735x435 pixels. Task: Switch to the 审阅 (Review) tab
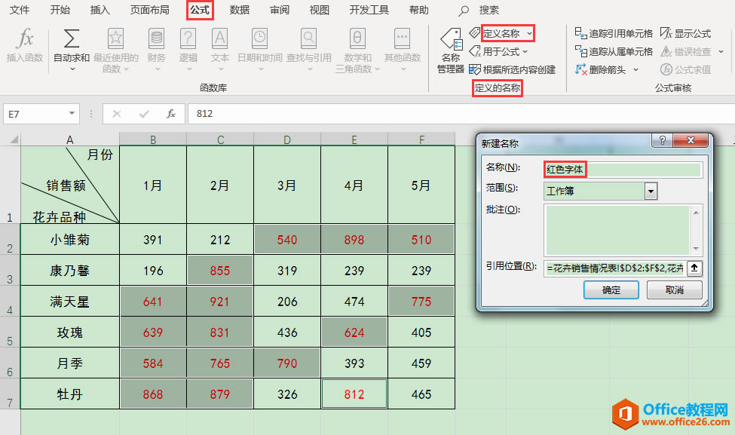click(x=280, y=10)
